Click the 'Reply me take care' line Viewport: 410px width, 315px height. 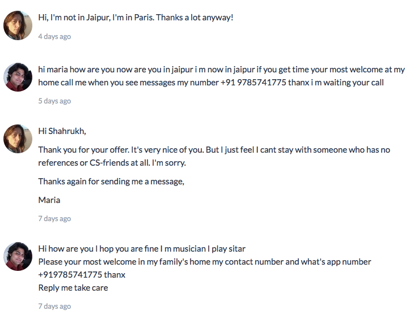(73, 288)
